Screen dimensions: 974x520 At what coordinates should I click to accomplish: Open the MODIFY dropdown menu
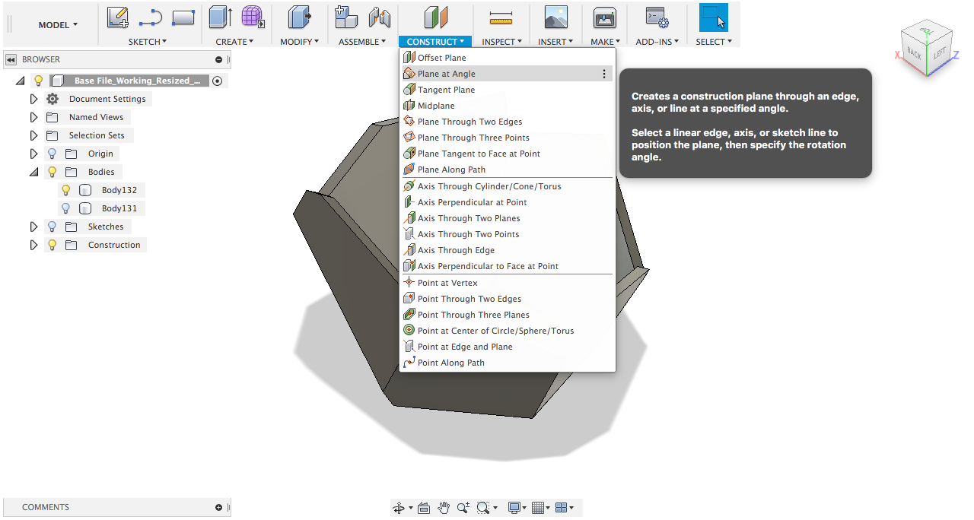click(299, 42)
